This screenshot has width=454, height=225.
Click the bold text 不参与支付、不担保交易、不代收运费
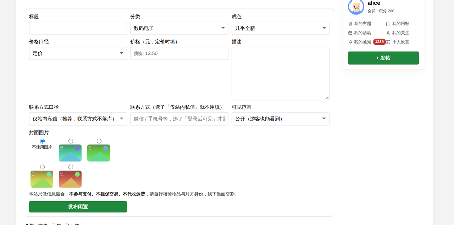click(x=107, y=194)
